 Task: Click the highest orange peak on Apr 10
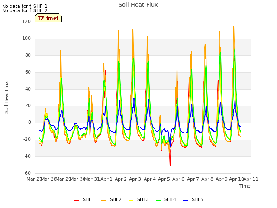234,28
